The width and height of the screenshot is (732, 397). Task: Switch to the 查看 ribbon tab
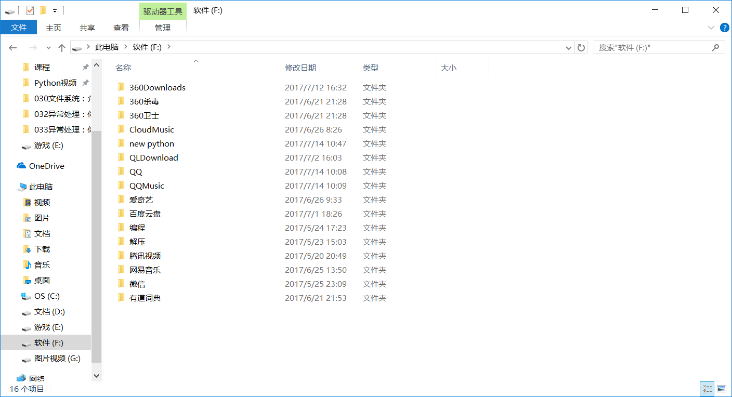[x=121, y=28]
